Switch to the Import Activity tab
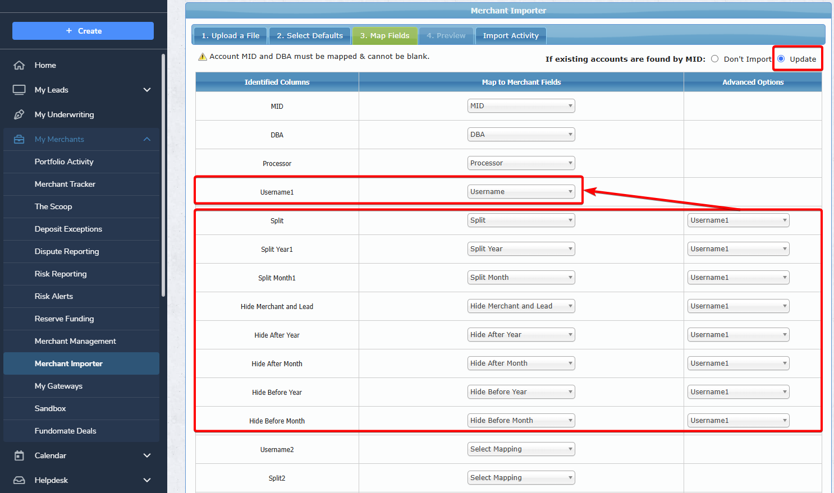Image resolution: width=834 pixels, height=493 pixels. click(511, 36)
